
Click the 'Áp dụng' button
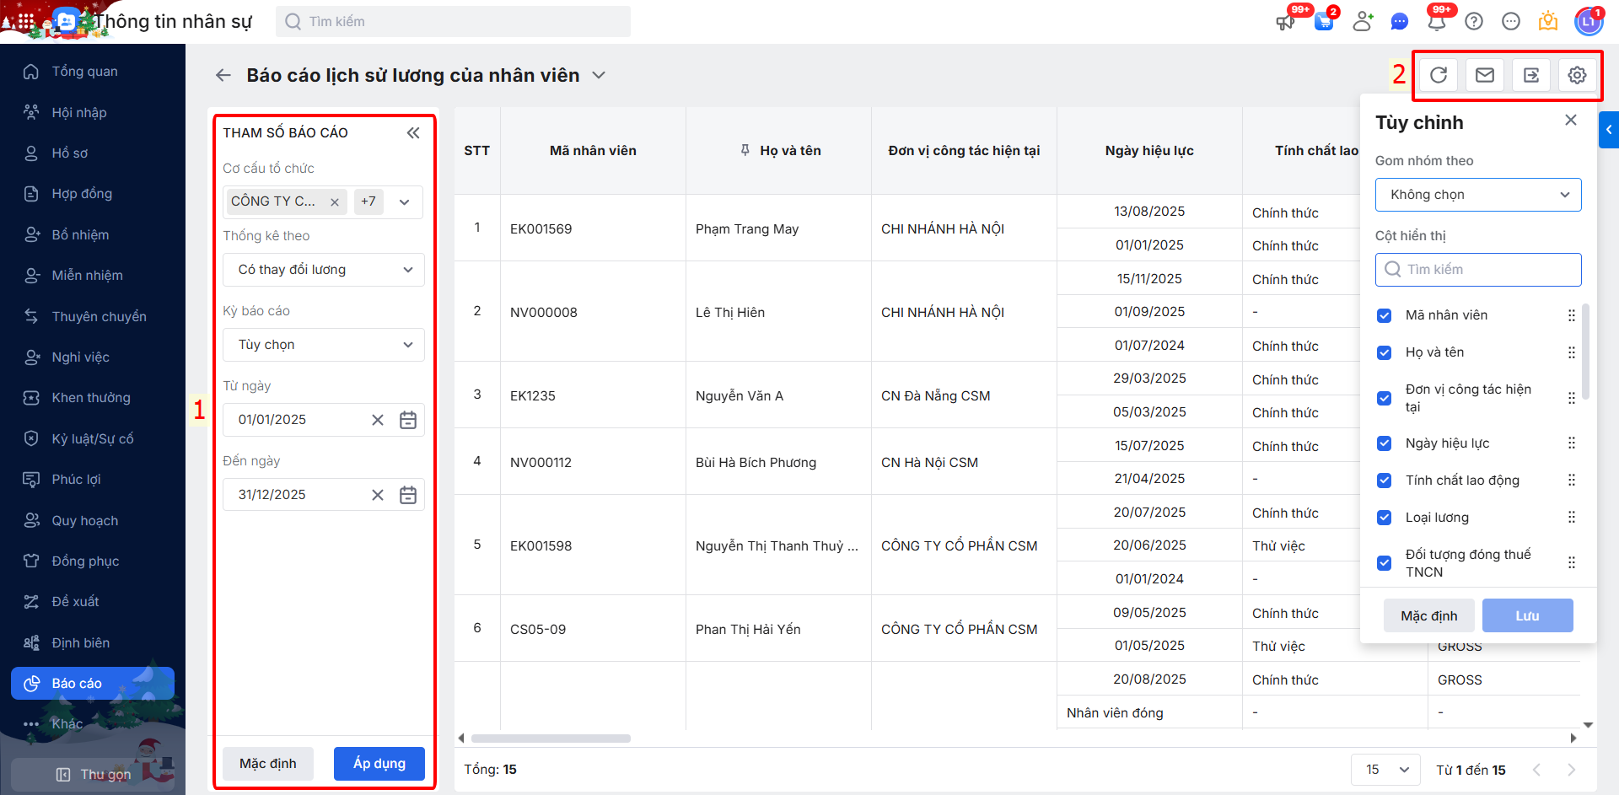[x=379, y=764]
